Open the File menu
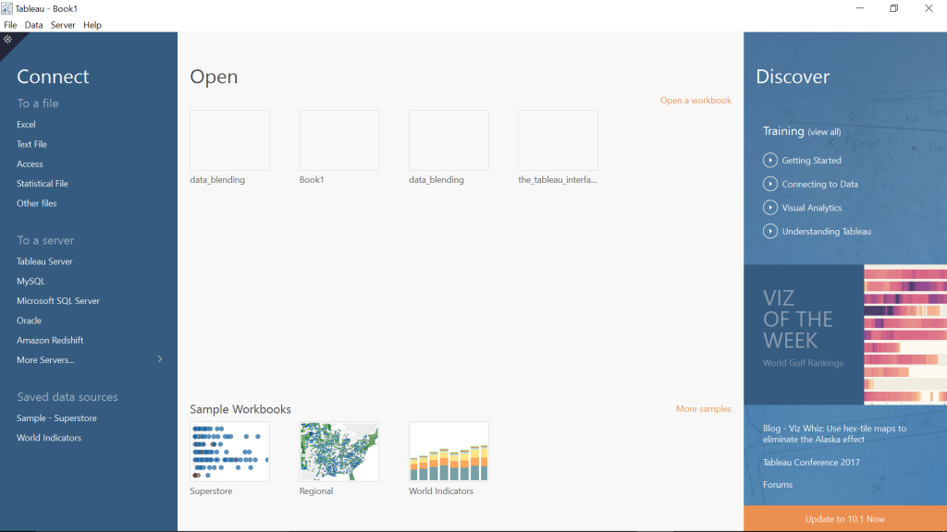Image resolution: width=947 pixels, height=532 pixels. coord(10,25)
